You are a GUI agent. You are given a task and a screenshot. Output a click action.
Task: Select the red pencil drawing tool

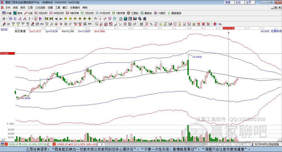pos(4,24)
